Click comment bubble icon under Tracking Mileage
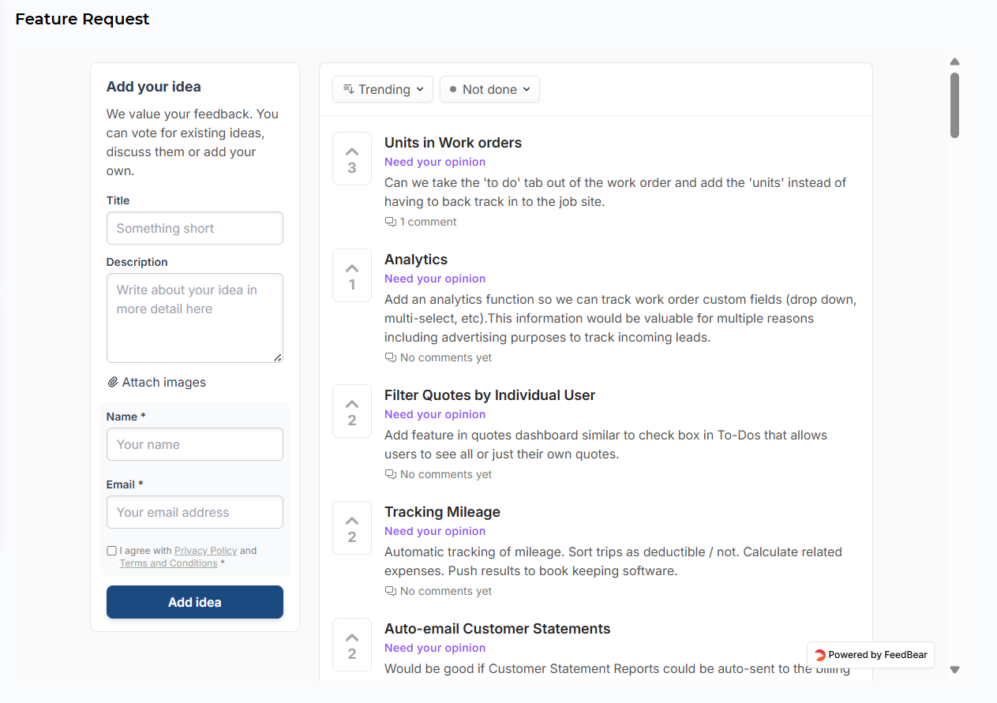The image size is (997, 703). click(390, 592)
